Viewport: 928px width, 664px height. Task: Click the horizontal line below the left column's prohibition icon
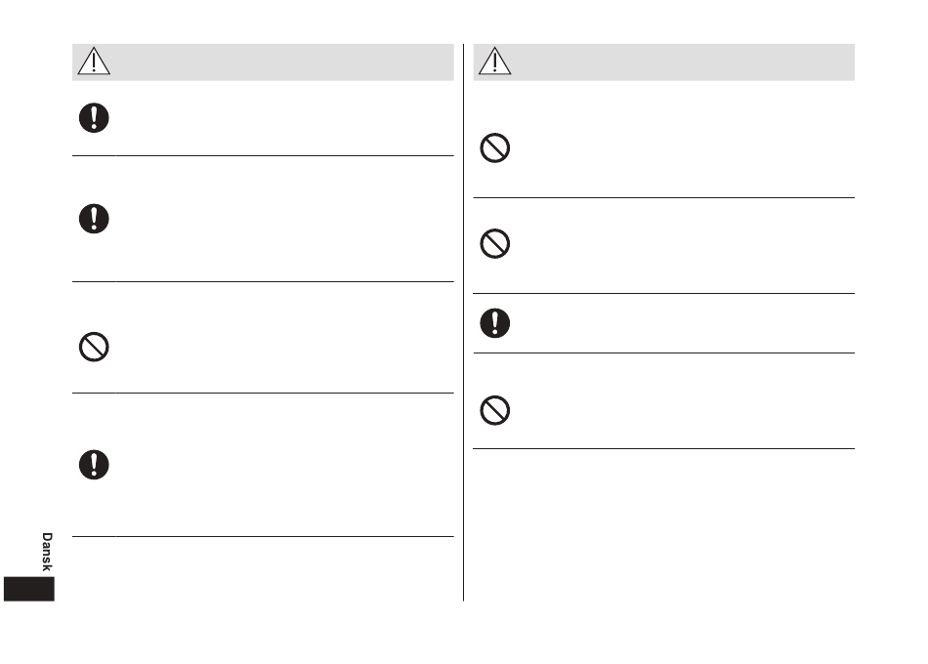[x=263, y=393]
